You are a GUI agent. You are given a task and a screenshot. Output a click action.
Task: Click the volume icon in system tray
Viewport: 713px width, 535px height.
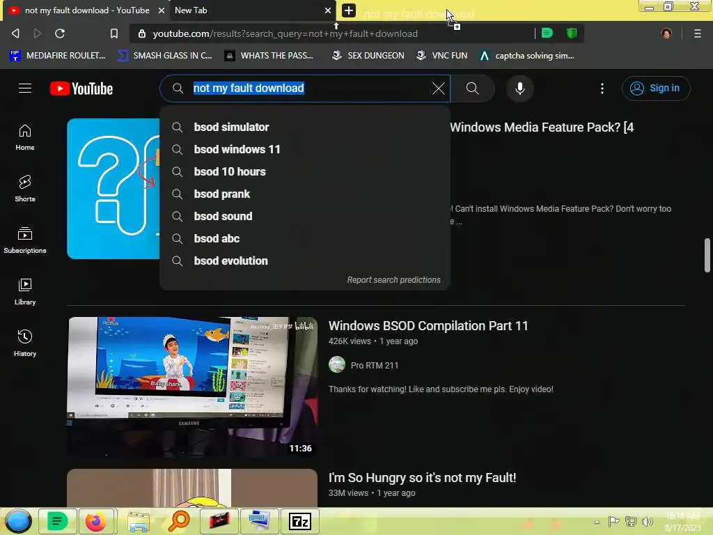[x=648, y=521]
